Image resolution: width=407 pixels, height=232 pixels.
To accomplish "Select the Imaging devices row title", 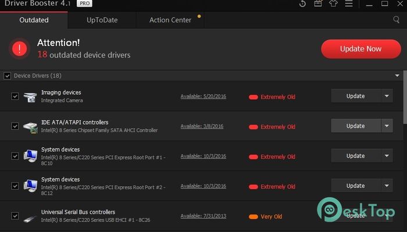I will (x=61, y=92).
